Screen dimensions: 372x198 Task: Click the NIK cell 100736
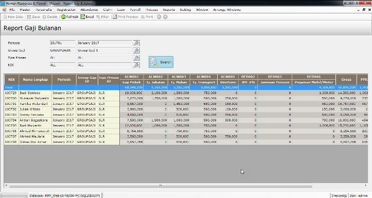pos(11,131)
